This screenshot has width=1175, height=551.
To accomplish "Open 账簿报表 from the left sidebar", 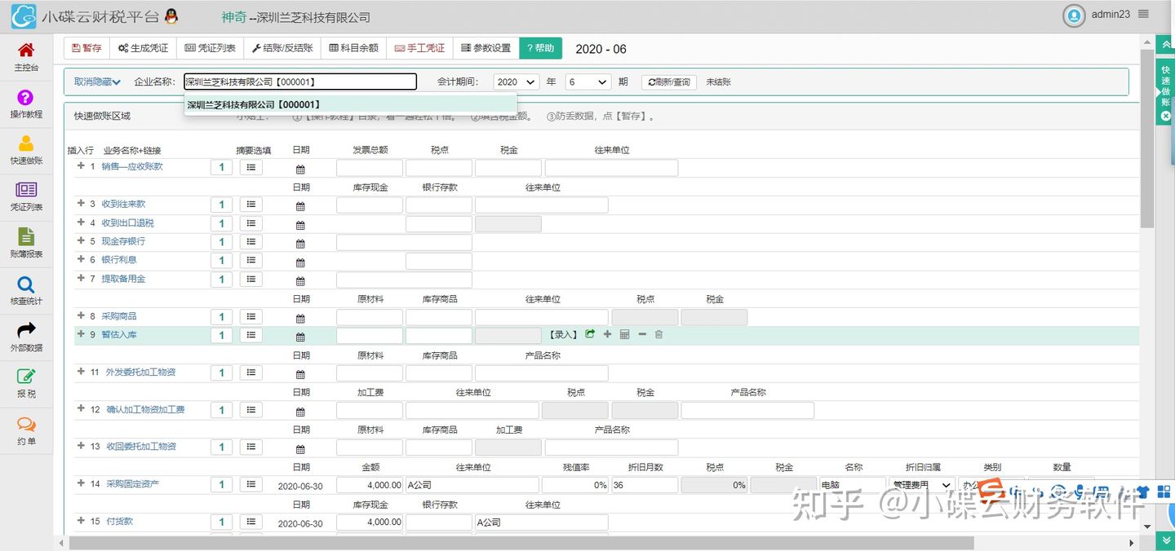I will (25, 240).
